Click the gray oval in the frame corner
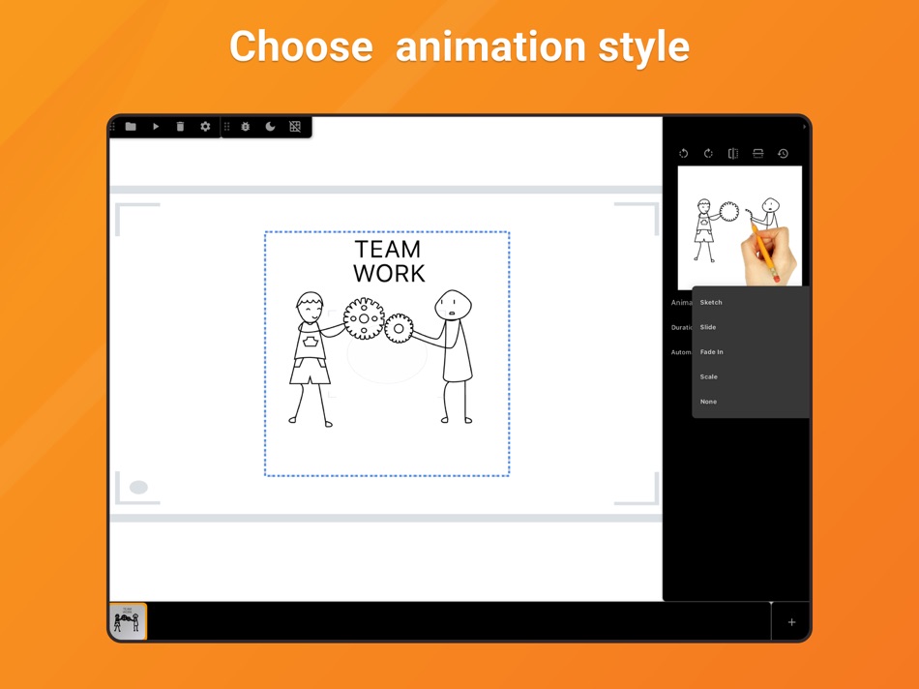The height and width of the screenshot is (689, 919). tap(139, 488)
